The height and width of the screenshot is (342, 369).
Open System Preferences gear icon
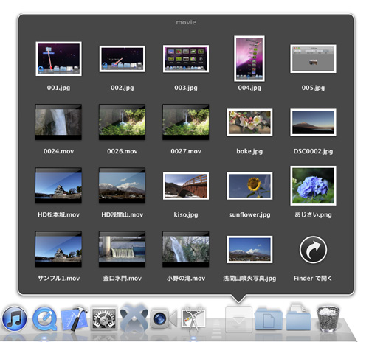point(104,318)
